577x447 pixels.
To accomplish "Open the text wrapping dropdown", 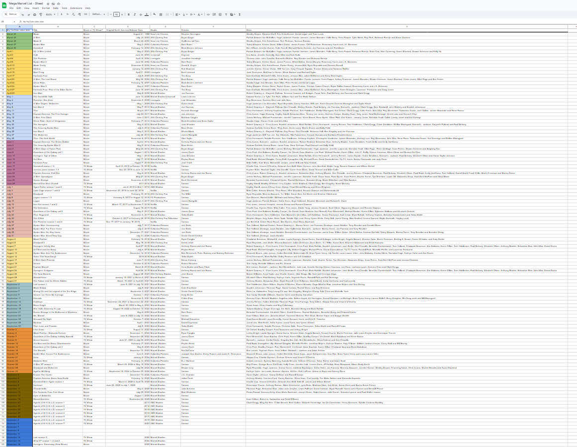I will pyautogui.click(x=192, y=14).
